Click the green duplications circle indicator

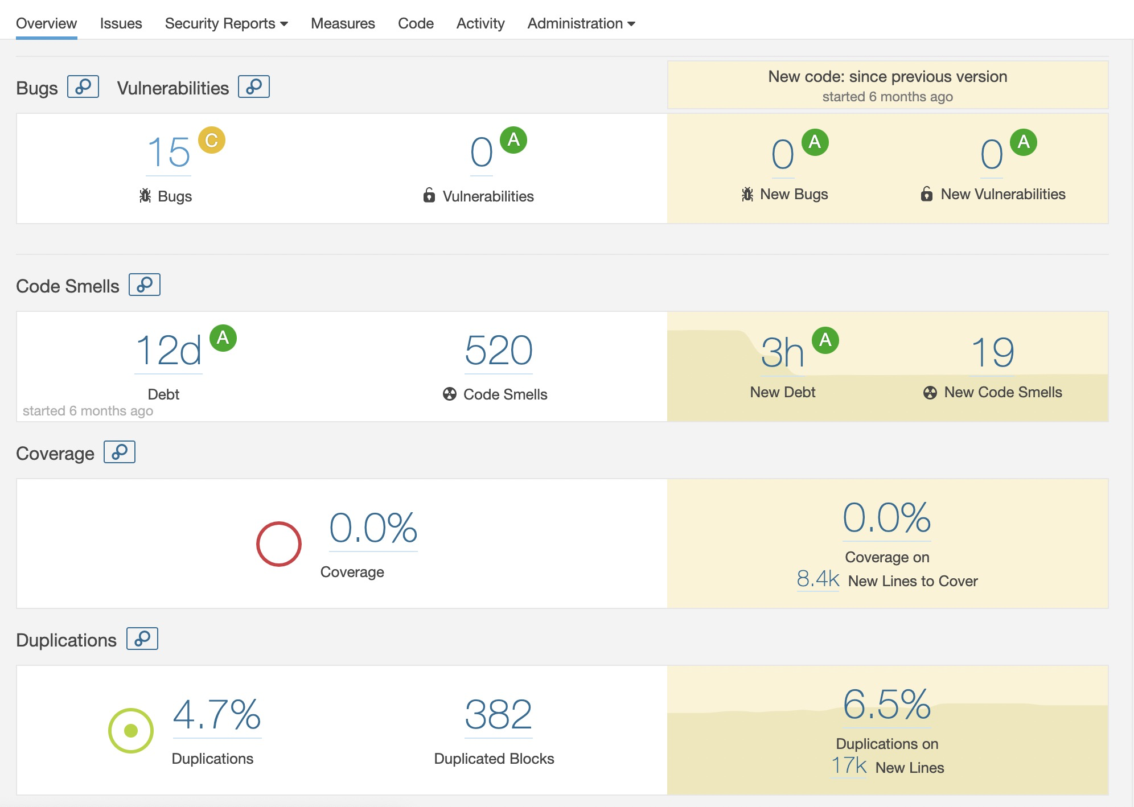tap(131, 731)
